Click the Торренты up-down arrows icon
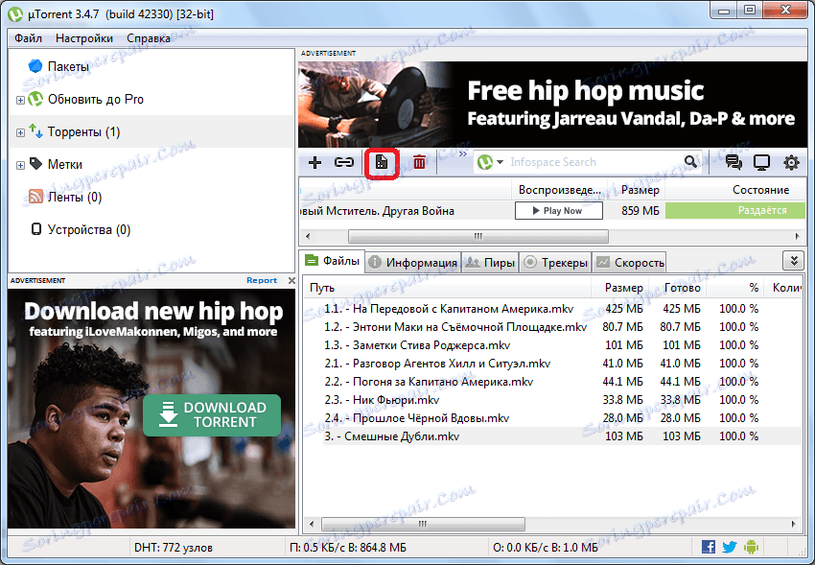Screen dimensions: 815x565 click(x=35, y=131)
